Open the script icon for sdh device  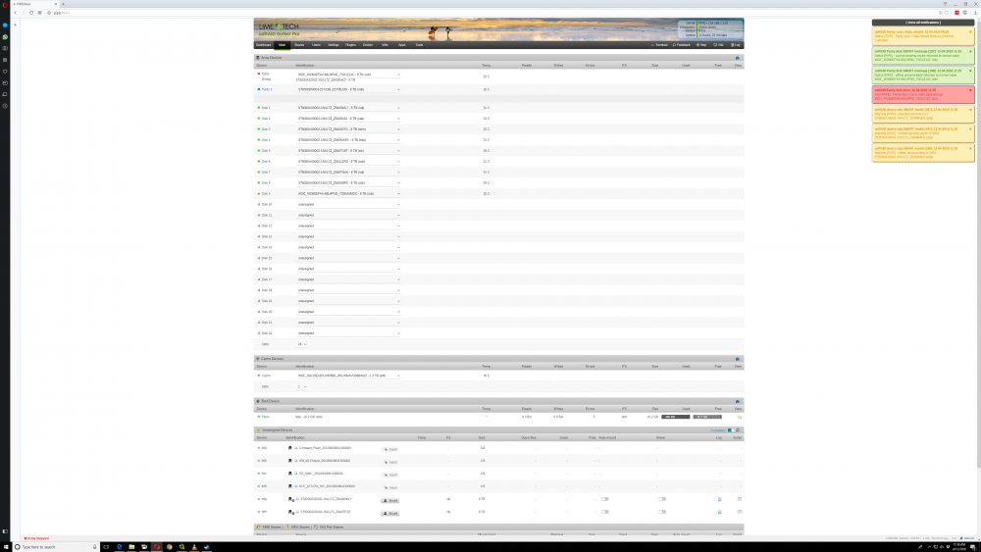pyautogui.click(x=739, y=512)
